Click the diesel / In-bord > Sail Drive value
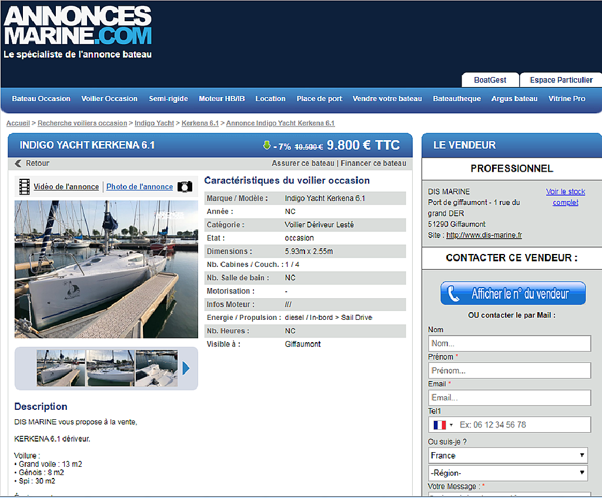The height and width of the screenshot is (498, 602). [x=328, y=317]
